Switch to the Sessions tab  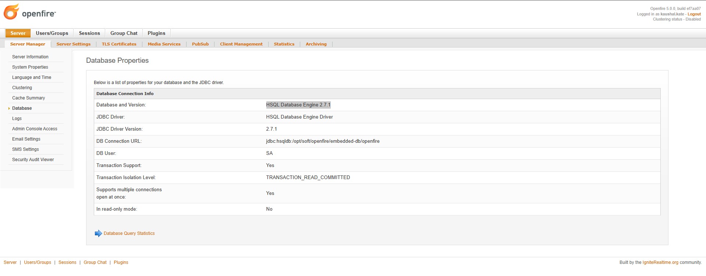click(x=89, y=33)
